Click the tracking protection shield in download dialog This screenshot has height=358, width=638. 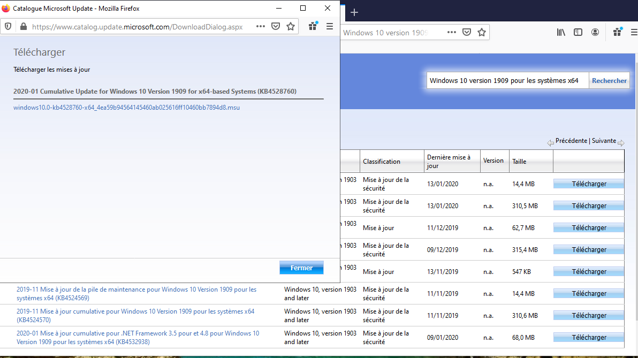[7, 27]
